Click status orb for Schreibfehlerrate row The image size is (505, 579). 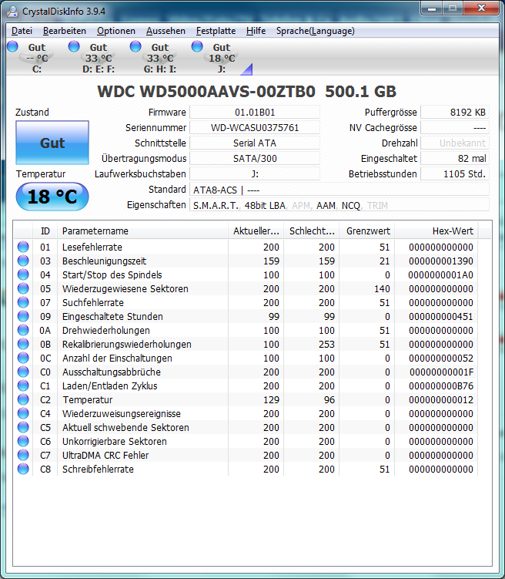(x=23, y=469)
